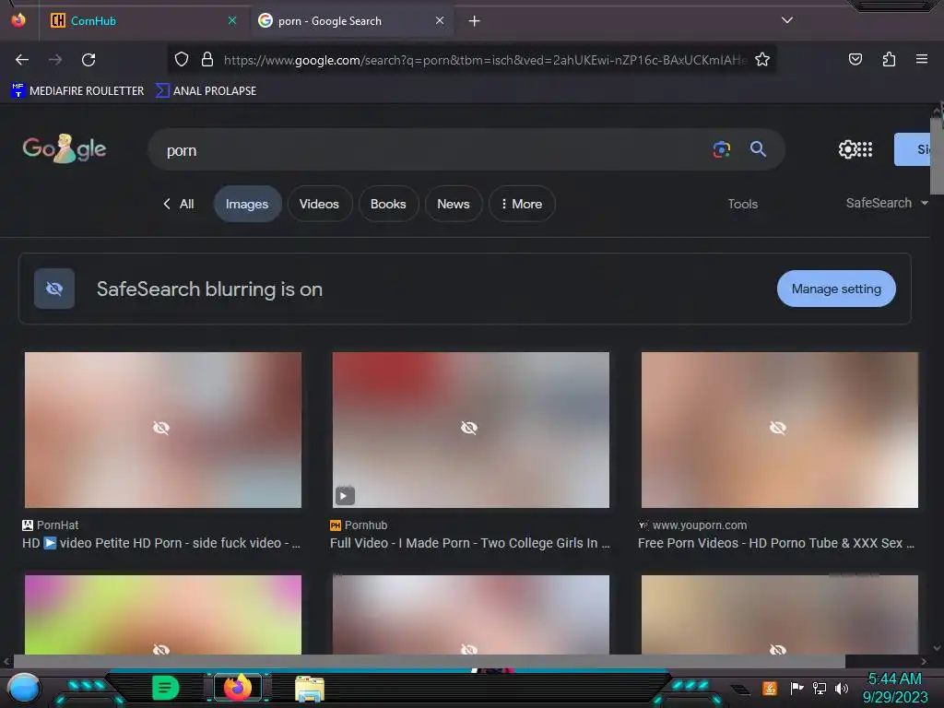Screen dimensions: 944x708
Task: Select the Google Search tab
Action: (x=352, y=21)
